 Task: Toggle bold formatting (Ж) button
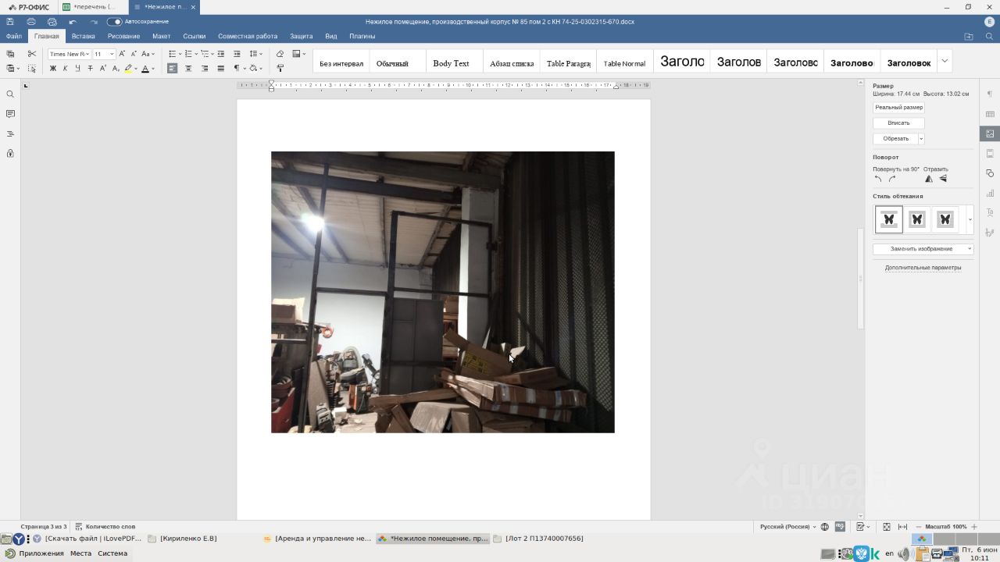(53, 69)
